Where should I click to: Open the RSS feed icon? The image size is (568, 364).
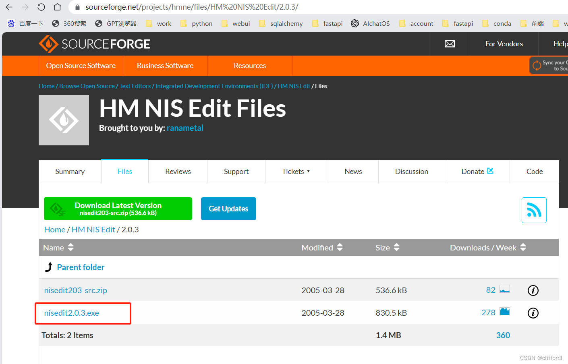tap(534, 210)
